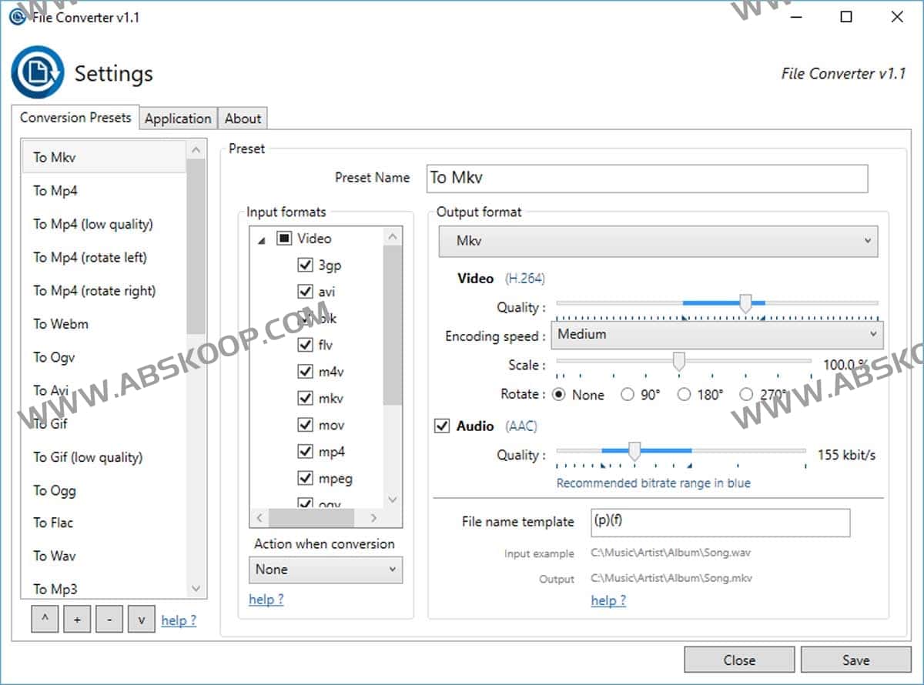Select the To Webm preset

click(60, 324)
